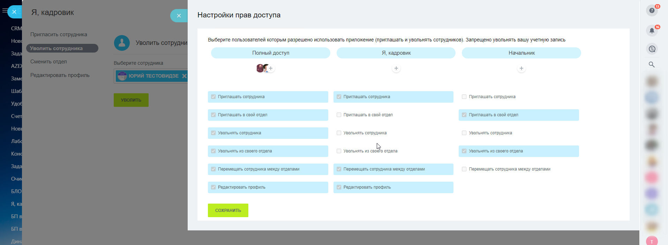Click the Уволить button
This screenshot has width=668, height=245.
click(x=131, y=100)
